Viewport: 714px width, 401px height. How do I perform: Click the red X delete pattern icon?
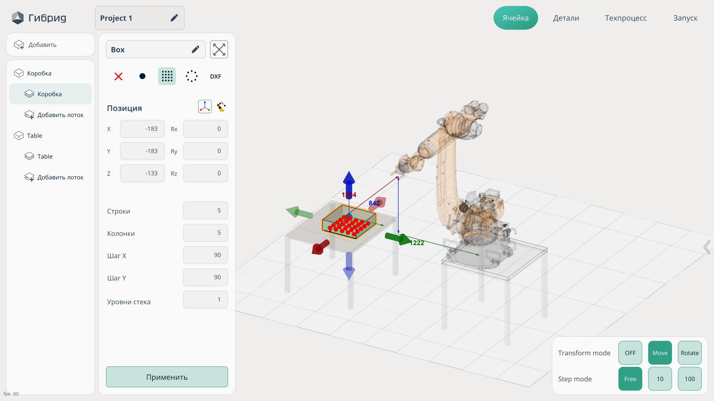click(118, 76)
